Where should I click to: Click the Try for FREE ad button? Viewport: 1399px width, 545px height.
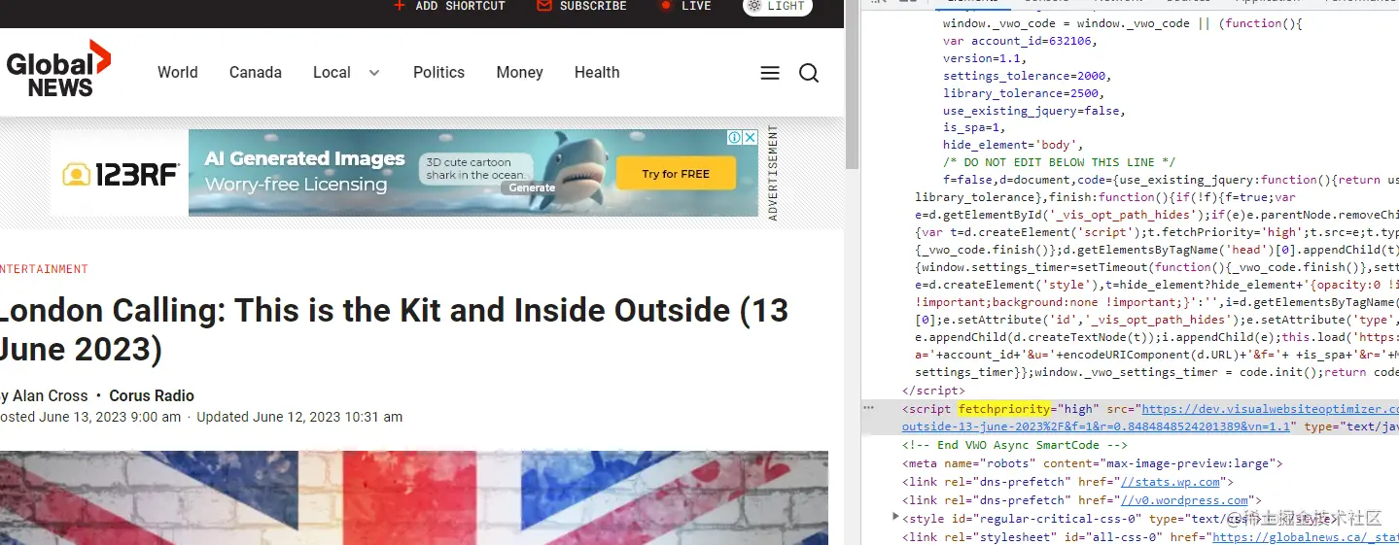(676, 174)
